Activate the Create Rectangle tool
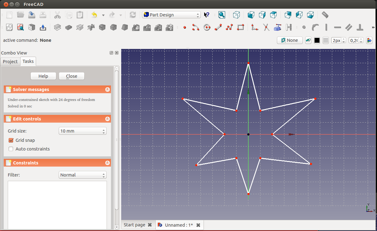 pyautogui.click(x=241, y=28)
